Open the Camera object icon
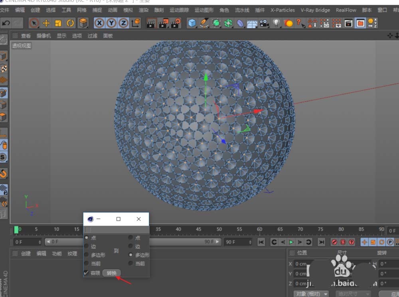 point(264,23)
